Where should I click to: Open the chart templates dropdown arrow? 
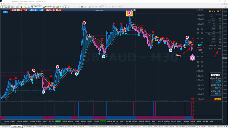point(14,7)
